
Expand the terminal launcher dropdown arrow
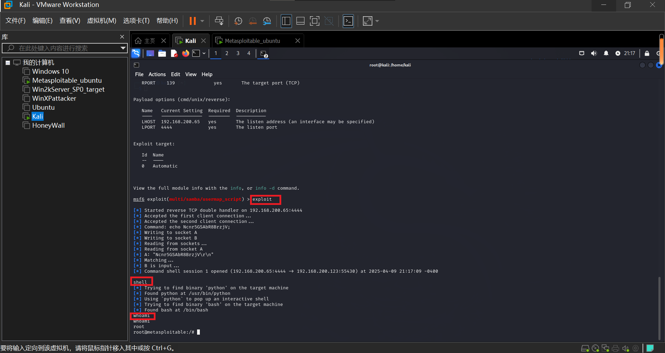(204, 53)
